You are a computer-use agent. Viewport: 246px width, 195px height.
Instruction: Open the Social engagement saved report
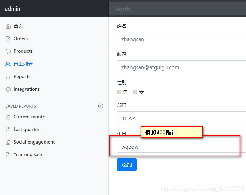[x=34, y=142]
